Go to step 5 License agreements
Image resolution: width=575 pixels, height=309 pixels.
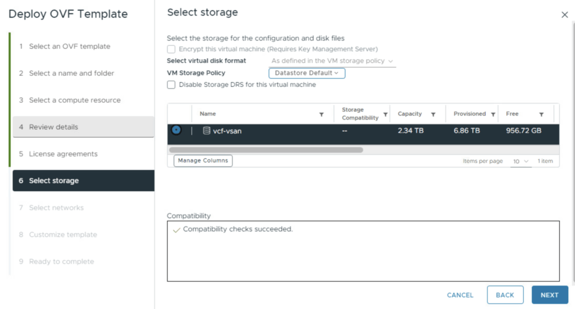tap(63, 154)
